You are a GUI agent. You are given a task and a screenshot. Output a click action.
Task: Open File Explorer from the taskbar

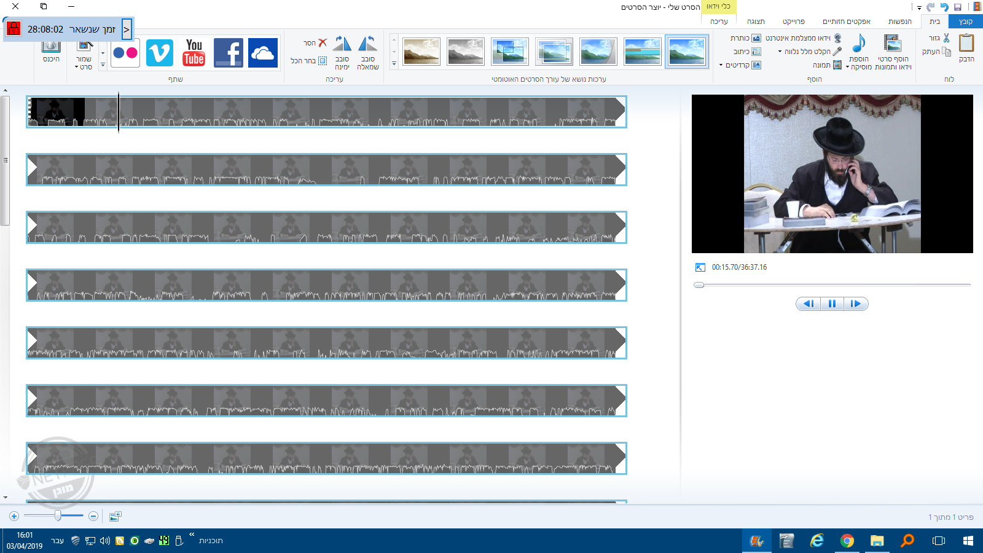coord(877,541)
